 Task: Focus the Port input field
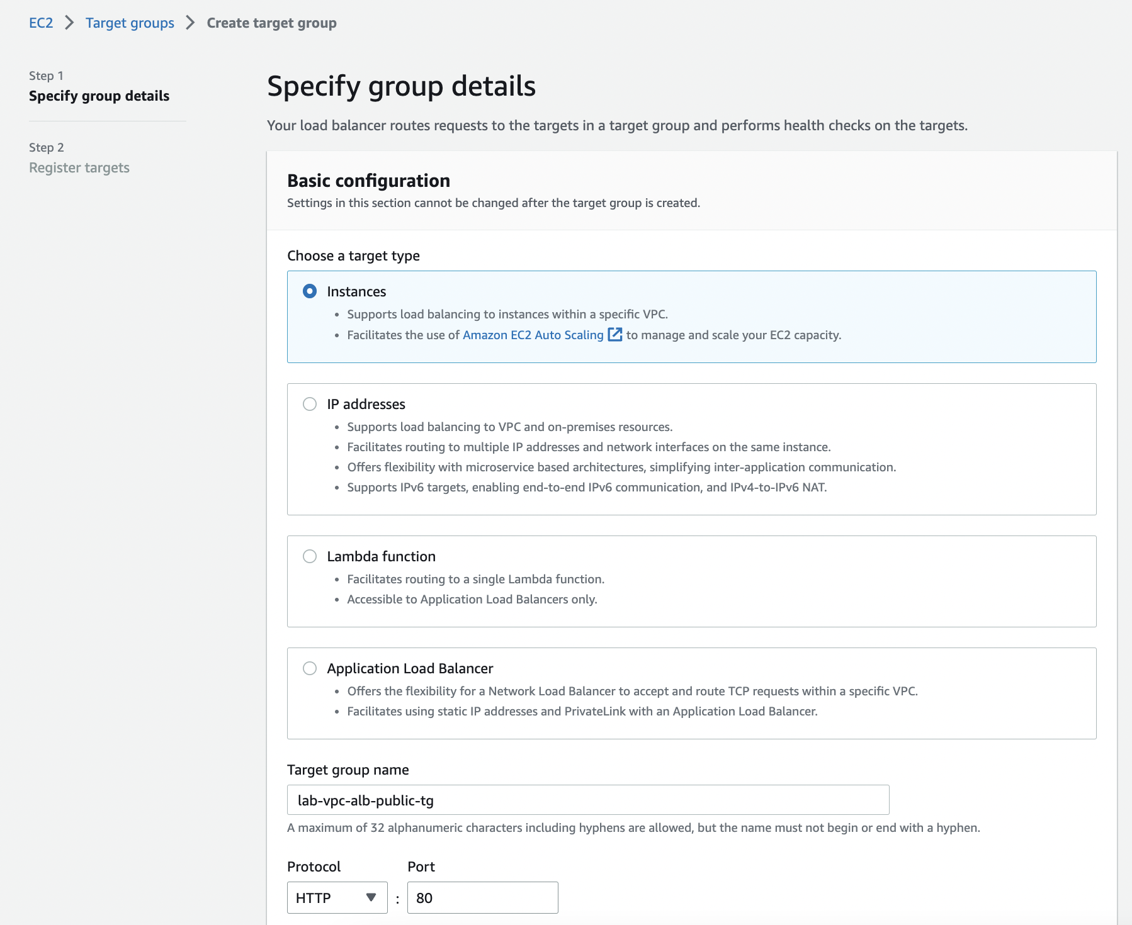coord(482,898)
